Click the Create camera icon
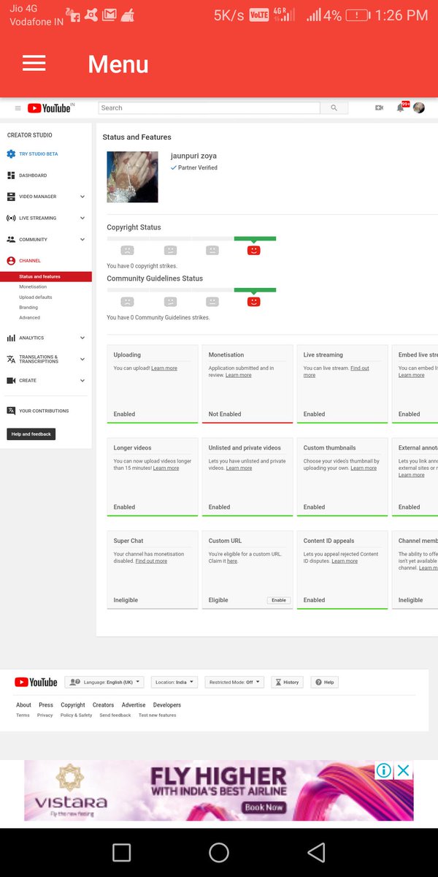The image size is (438, 877). [11, 381]
